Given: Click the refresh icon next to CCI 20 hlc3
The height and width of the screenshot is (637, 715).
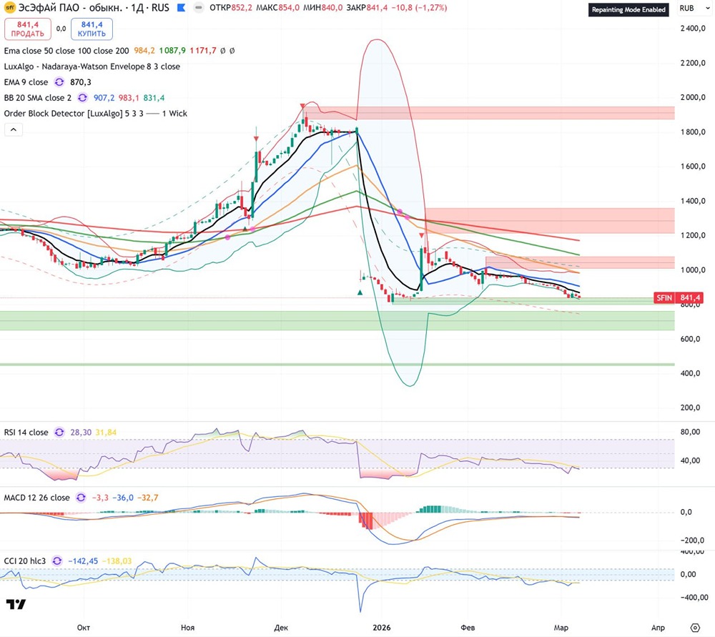Looking at the screenshot, I should [x=57, y=561].
